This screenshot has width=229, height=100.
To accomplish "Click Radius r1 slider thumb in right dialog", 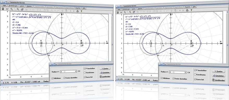I will click(173, 72).
